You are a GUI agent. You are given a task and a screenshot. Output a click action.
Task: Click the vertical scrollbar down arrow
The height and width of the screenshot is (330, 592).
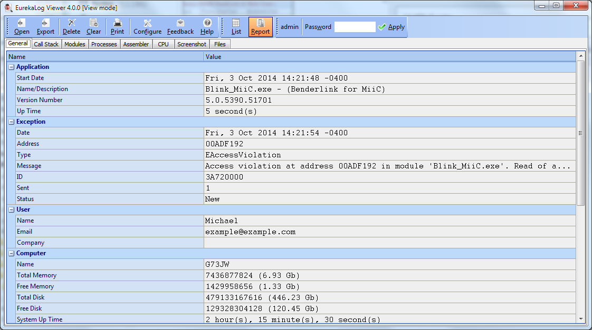[x=581, y=319]
